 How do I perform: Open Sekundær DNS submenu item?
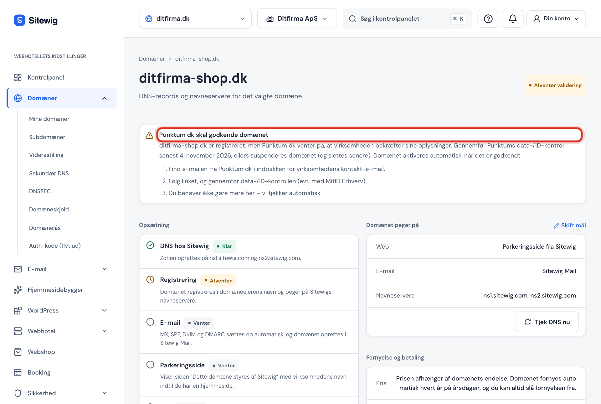pyautogui.click(x=49, y=174)
